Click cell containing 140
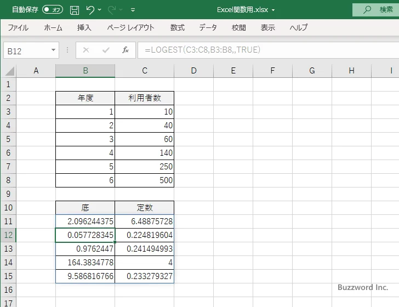The height and width of the screenshot is (307, 399). coord(145,153)
